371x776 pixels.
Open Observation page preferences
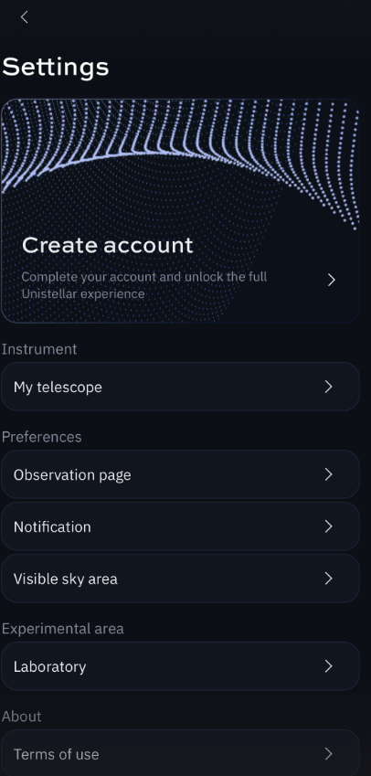coord(180,474)
